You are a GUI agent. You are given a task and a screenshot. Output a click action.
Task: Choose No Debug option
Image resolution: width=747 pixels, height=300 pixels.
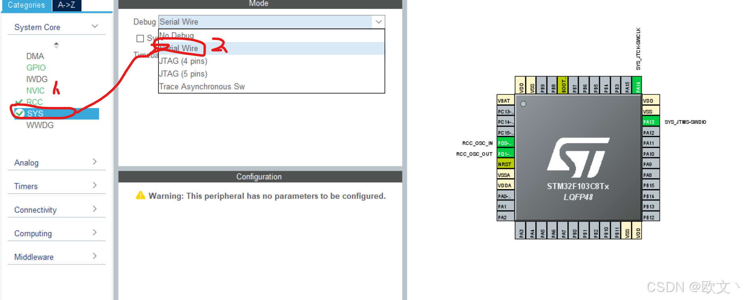(271, 35)
